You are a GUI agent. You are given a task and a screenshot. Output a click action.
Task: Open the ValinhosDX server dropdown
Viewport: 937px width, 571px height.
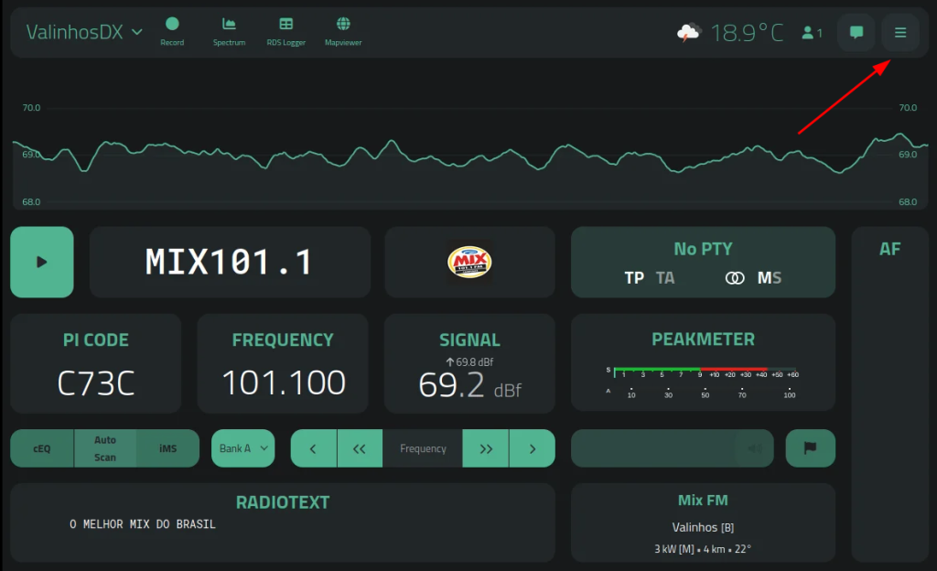tap(84, 32)
